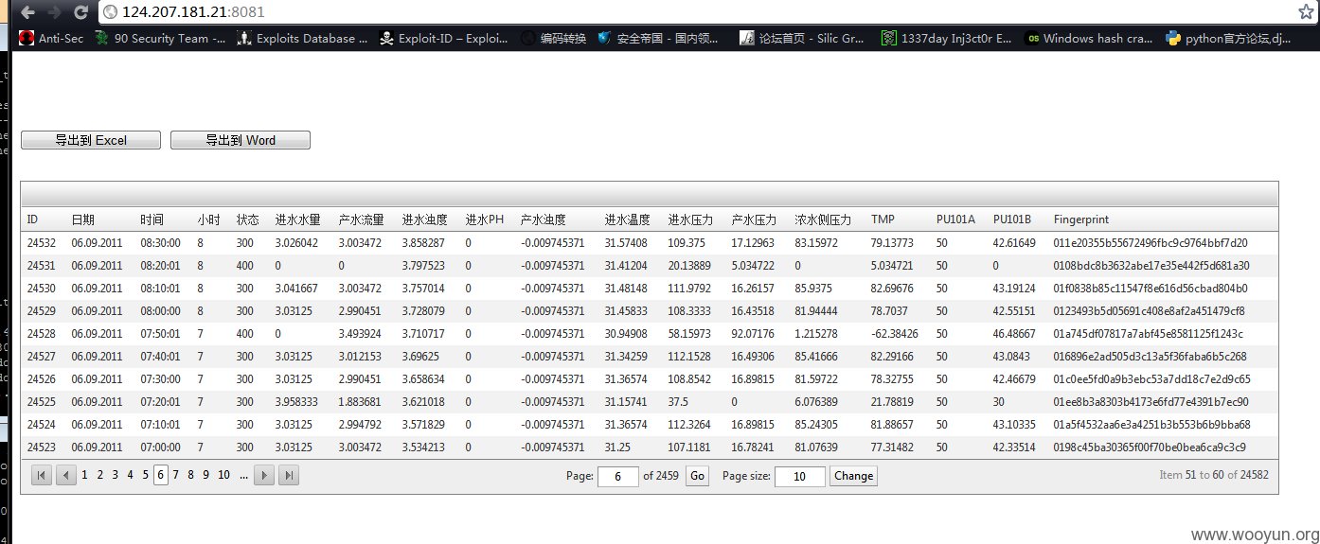Reload the page with refresh icon
Screen dimensions: 1320x544
click(80, 12)
